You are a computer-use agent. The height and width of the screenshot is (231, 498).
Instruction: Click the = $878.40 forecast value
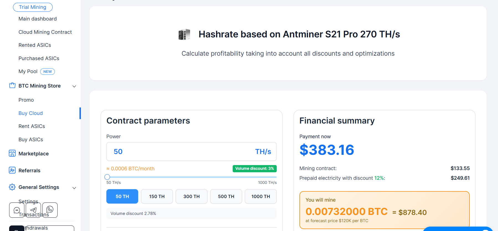pyautogui.click(x=409, y=212)
